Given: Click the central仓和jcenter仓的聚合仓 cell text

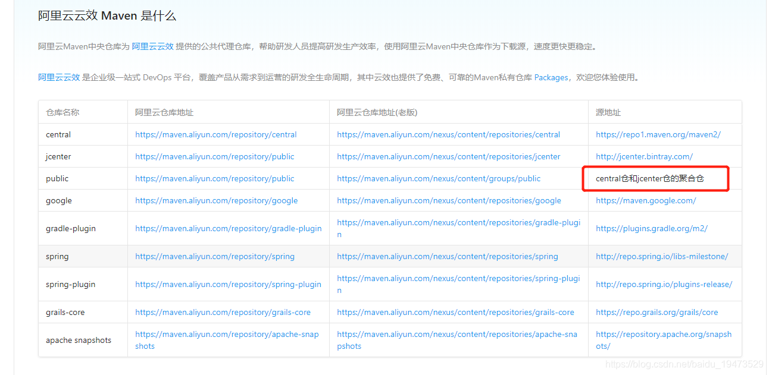Looking at the screenshot, I should click(649, 178).
